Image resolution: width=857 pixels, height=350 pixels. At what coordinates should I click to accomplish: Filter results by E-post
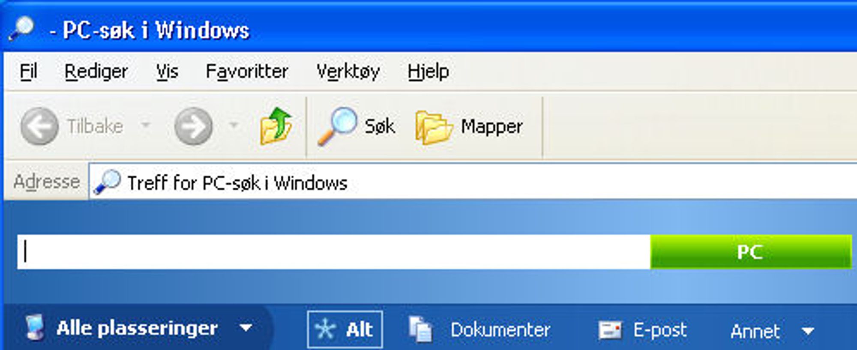(x=660, y=330)
